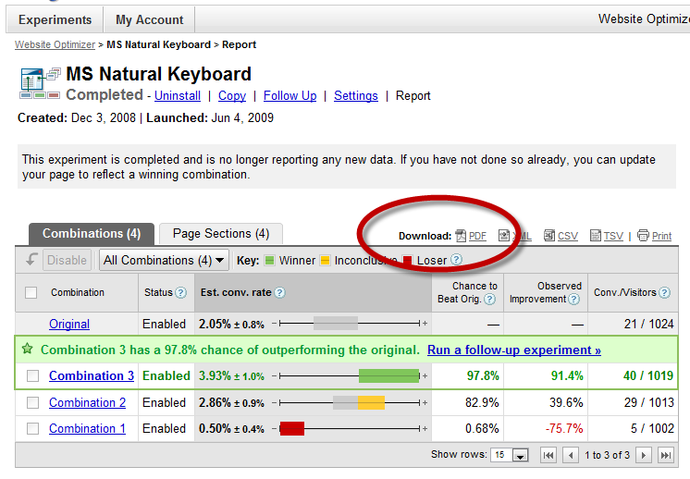The image size is (690, 479).
Task: Open the Combination 2 link
Action: (x=87, y=402)
